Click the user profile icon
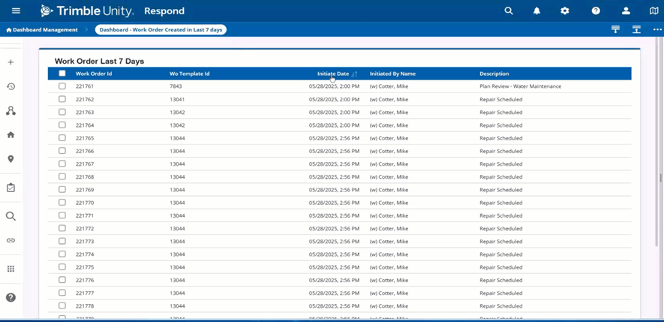 click(x=626, y=11)
